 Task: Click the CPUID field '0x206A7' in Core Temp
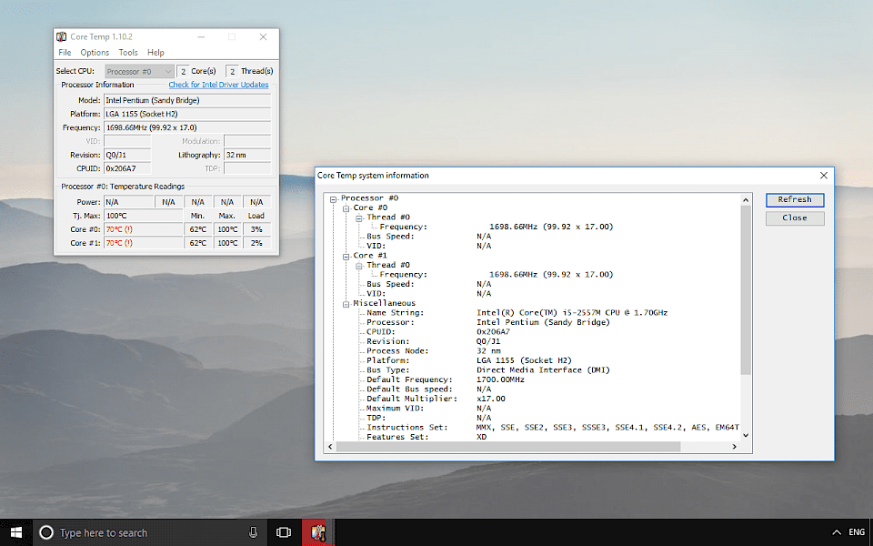pyautogui.click(x=127, y=168)
